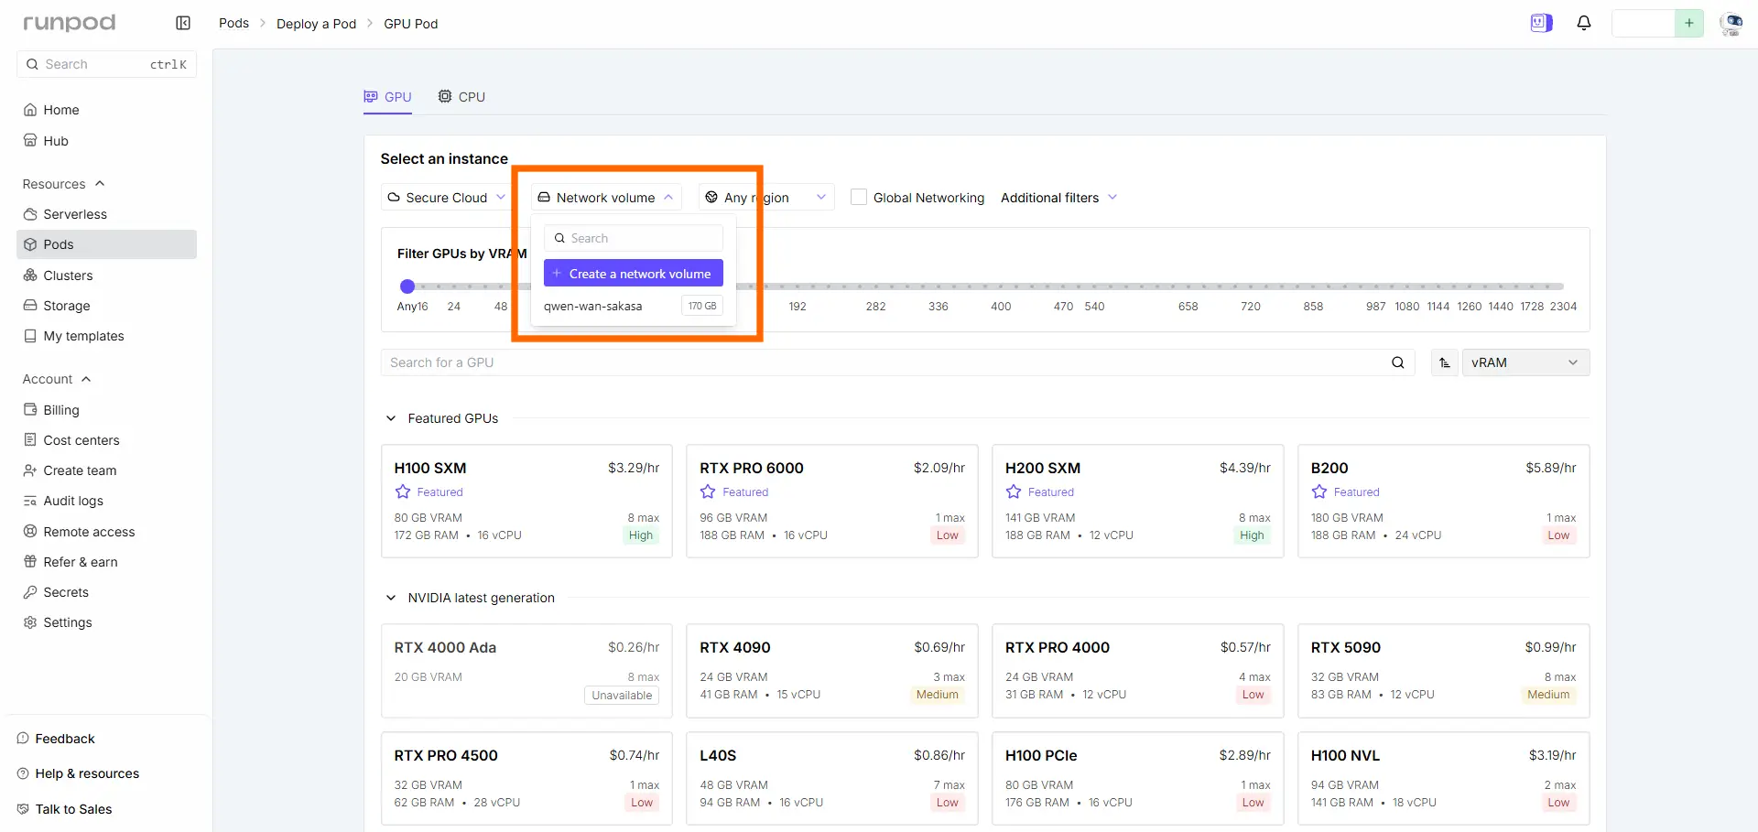
Task: Open Refer & earn gift icon
Action: (30, 562)
